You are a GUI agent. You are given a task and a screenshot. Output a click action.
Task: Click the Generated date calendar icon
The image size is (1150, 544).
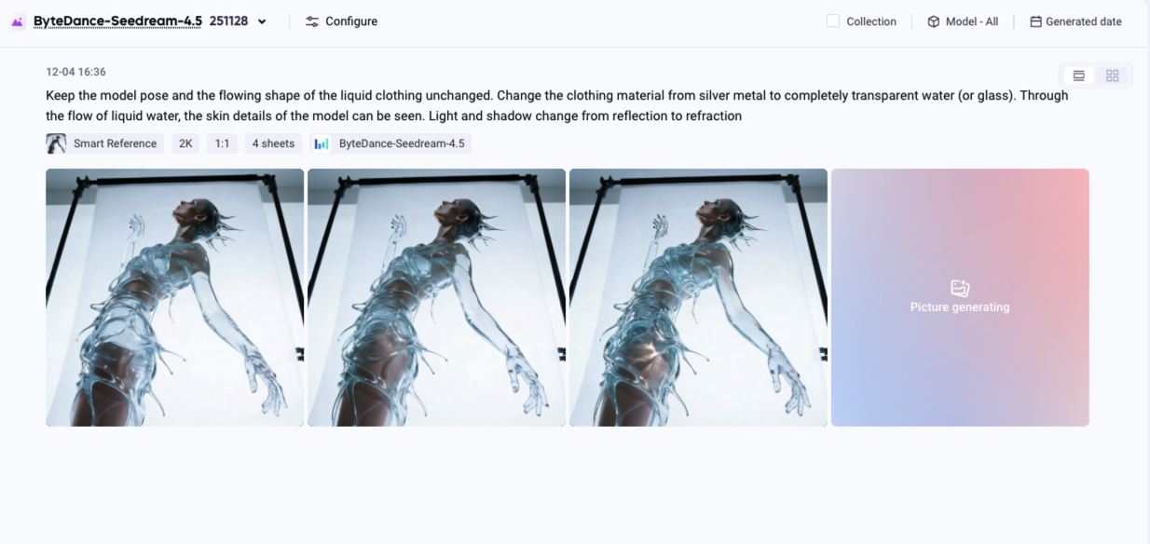(x=1035, y=21)
